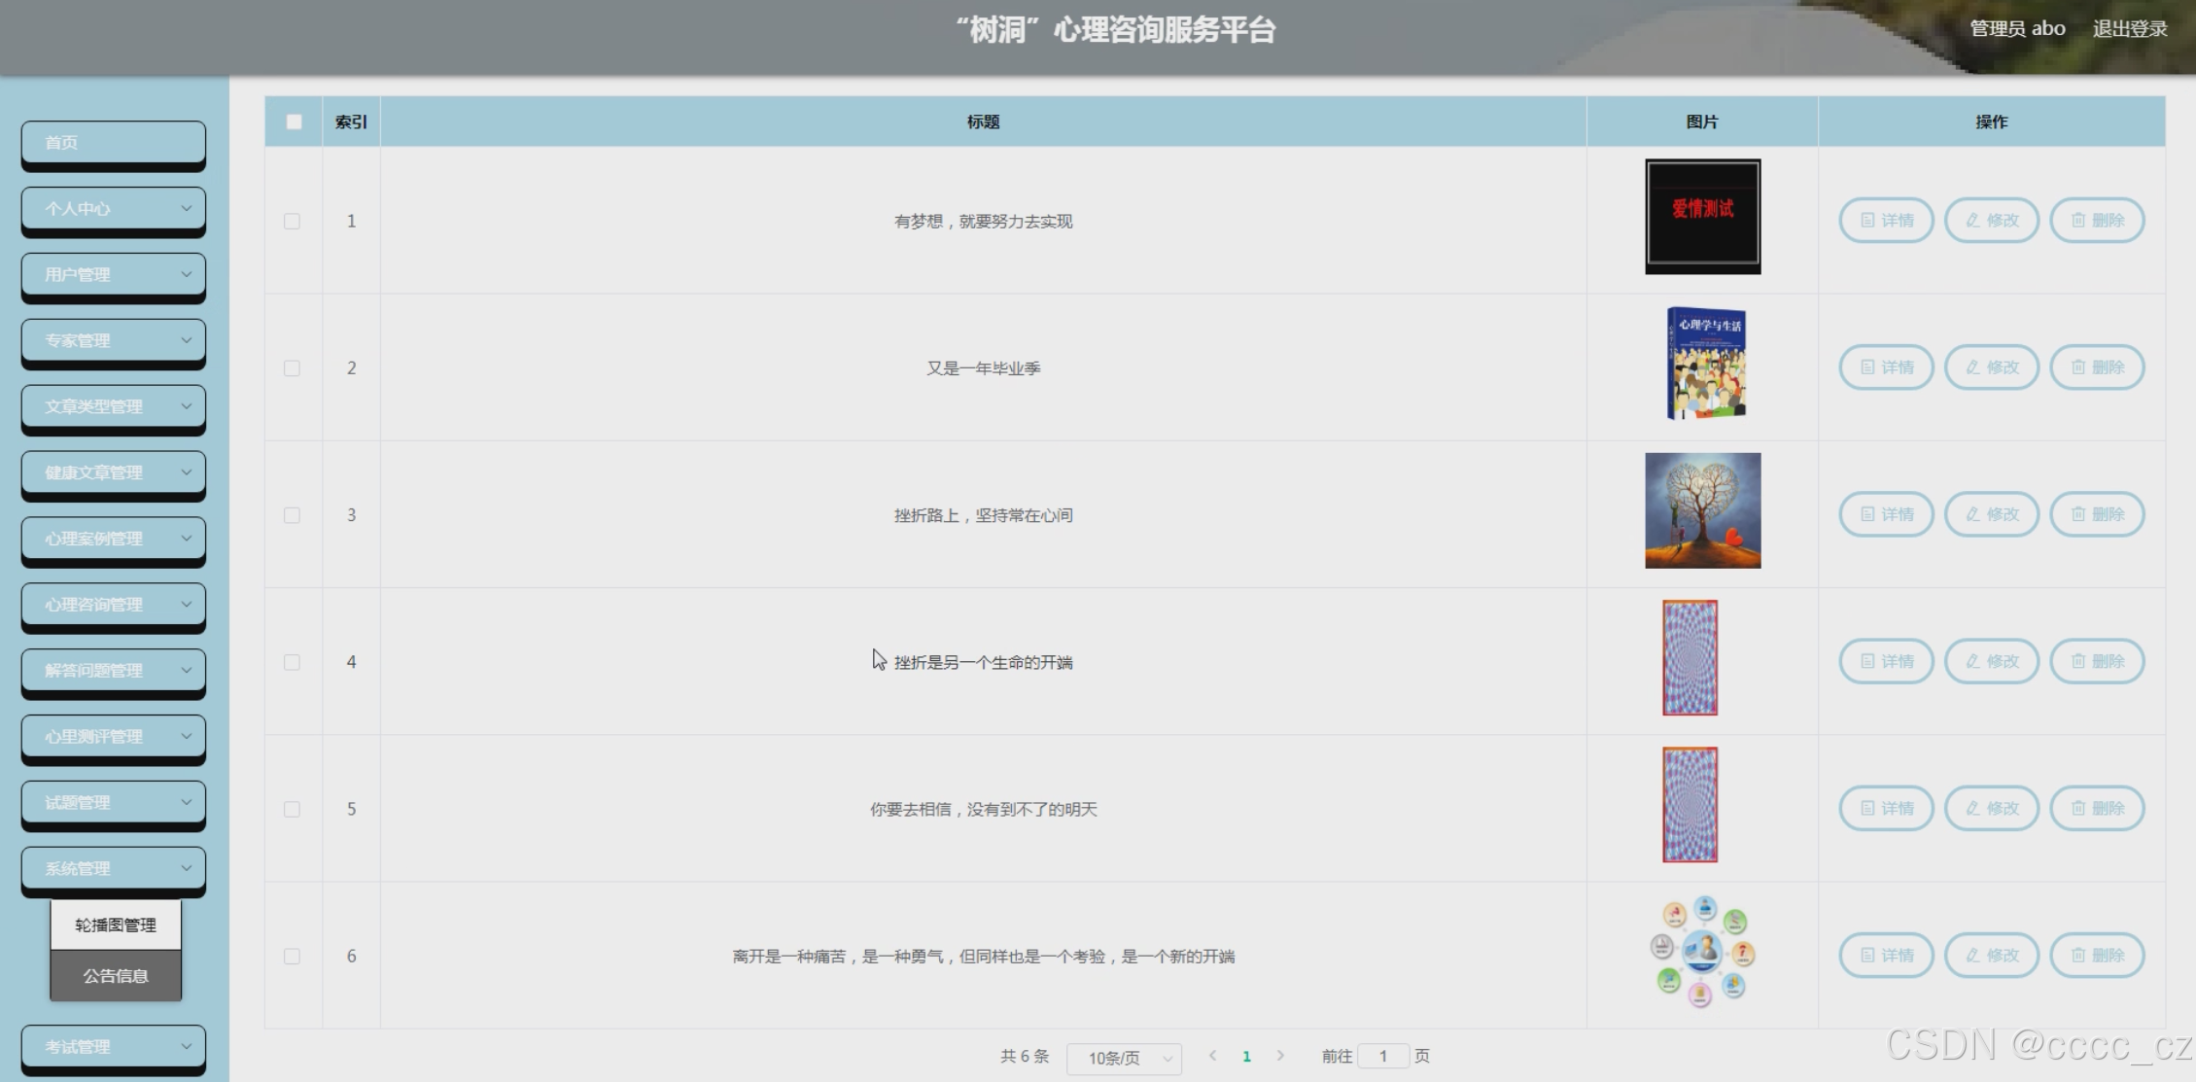Expand the 心理咨询管理 sidebar menu

pos(113,605)
